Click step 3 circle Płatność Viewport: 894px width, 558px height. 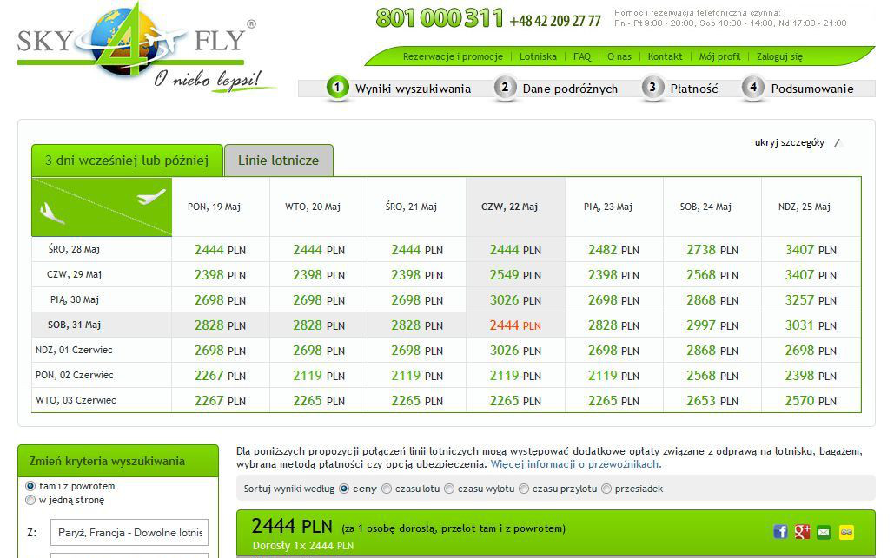(x=652, y=88)
